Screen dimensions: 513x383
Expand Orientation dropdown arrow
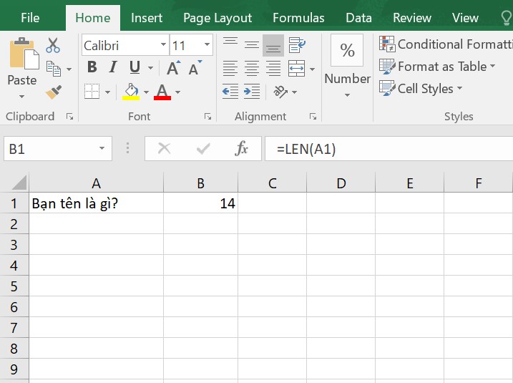[295, 92]
